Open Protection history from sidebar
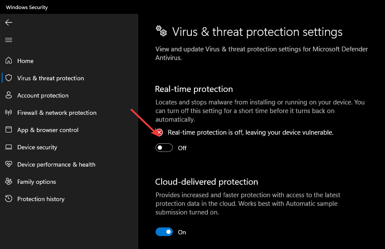 point(41,199)
